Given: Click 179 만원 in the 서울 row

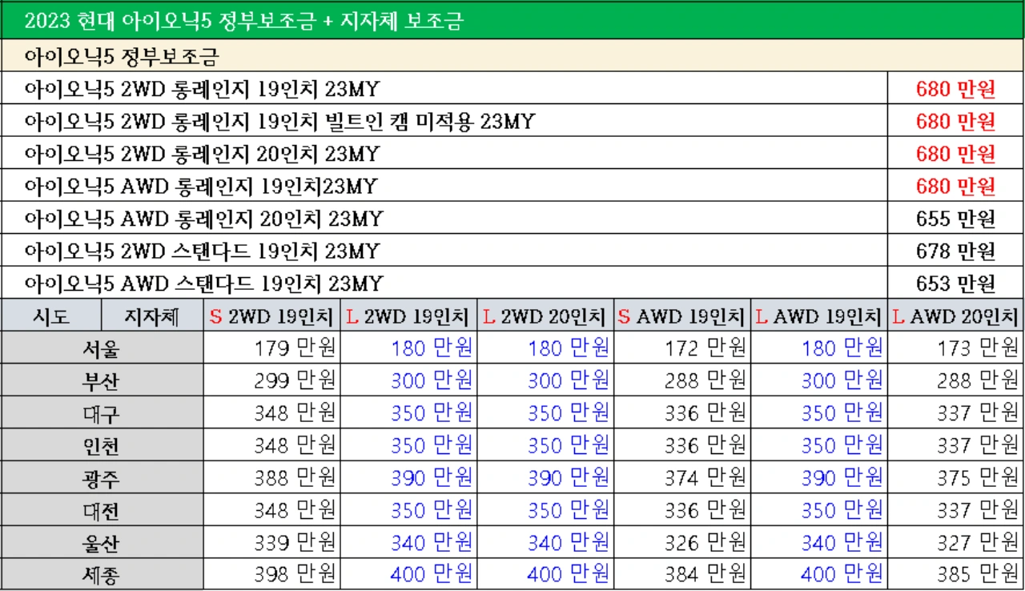Looking at the screenshot, I should (295, 348).
